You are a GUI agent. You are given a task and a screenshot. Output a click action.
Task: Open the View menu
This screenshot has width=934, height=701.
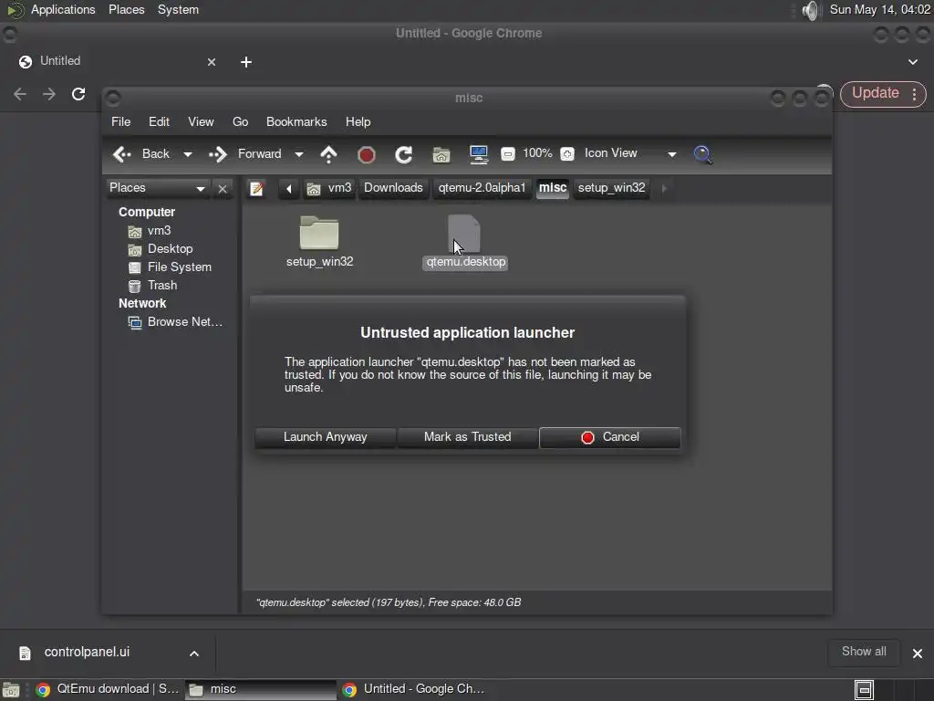click(x=201, y=121)
